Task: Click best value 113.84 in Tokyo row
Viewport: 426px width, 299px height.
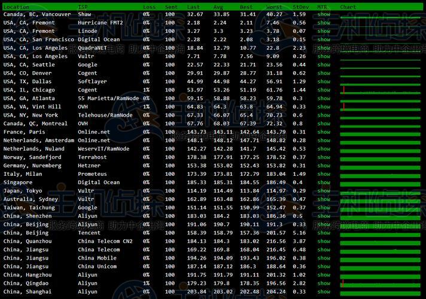Action: [x=249, y=191]
